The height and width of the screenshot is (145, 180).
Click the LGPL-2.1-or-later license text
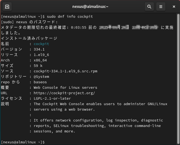52,99
